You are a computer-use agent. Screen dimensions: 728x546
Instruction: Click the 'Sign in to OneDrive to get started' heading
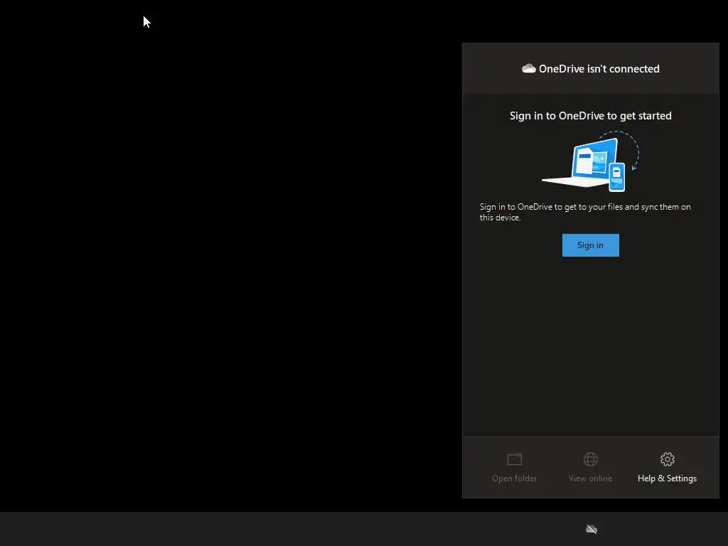click(591, 116)
